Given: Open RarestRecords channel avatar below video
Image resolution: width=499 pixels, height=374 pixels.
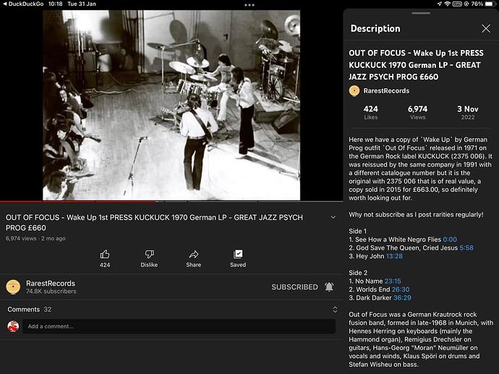Looking at the screenshot, I should click(13, 286).
